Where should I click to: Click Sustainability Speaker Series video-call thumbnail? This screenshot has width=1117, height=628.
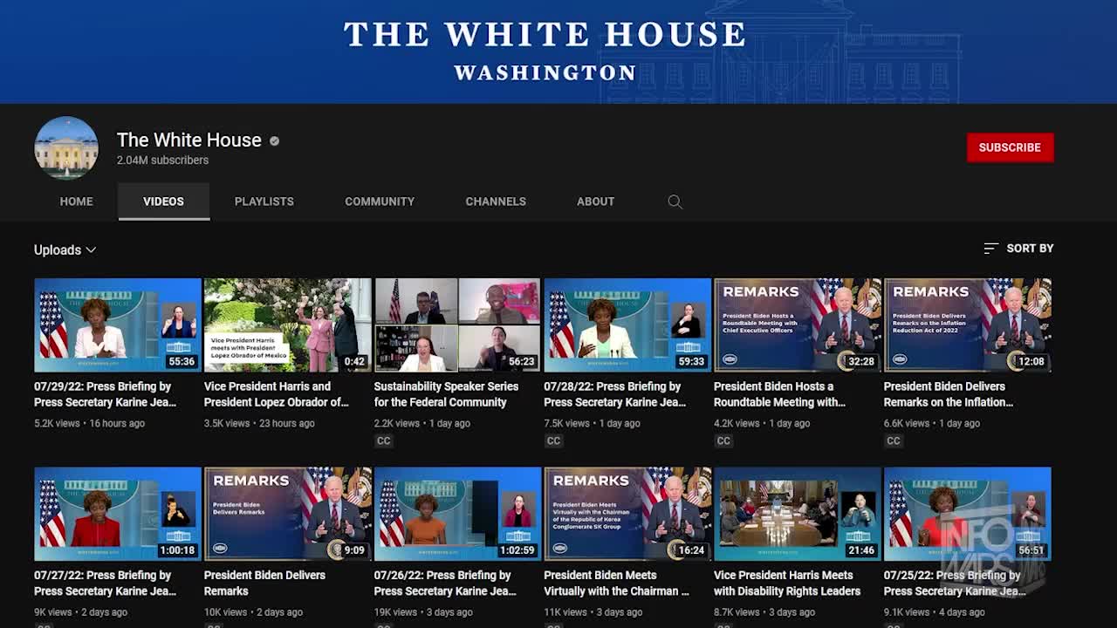tap(457, 325)
